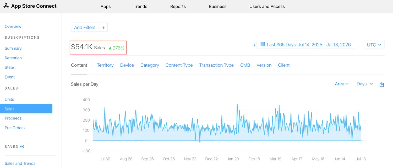Go to Overview in sidebar
Screen dimensions: 393x168
pyautogui.click(x=13, y=27)
